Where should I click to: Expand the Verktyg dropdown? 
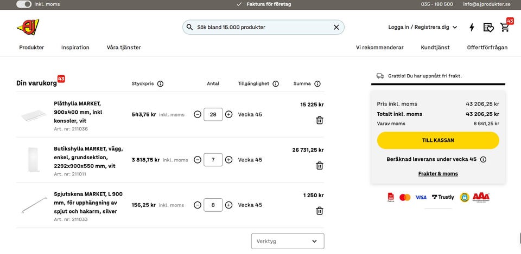pyautogui.click(x=288, y=241)
